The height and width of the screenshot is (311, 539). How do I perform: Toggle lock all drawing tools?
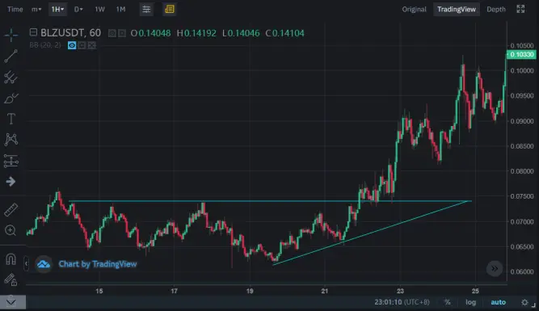[11, 279]
